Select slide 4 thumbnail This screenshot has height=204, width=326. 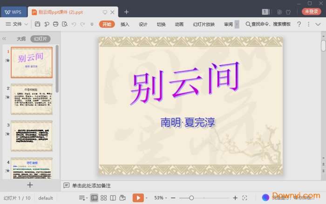(32, 168)
